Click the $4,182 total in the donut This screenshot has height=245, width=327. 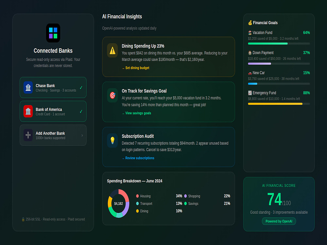118,204
